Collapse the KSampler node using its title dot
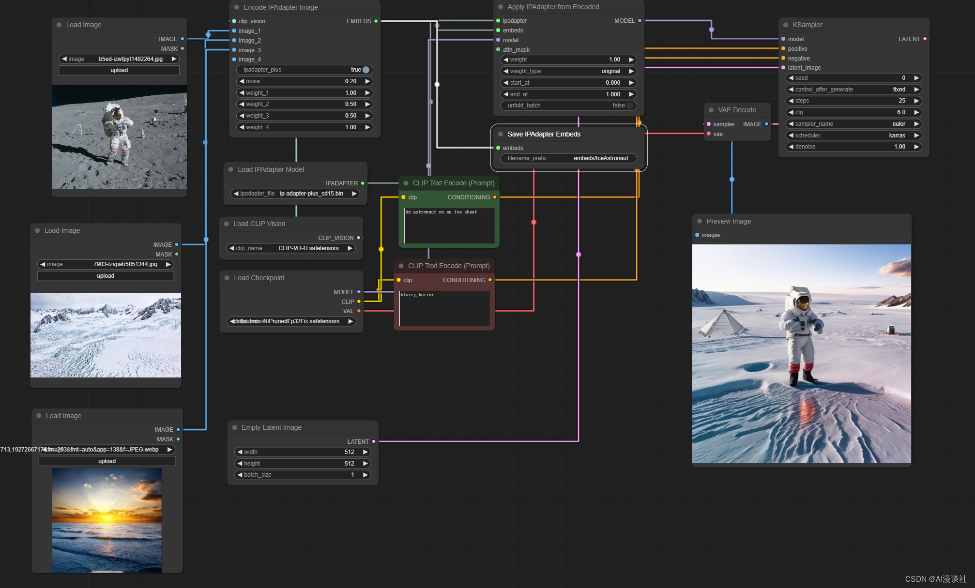975x588 pixels. point(785,25)
